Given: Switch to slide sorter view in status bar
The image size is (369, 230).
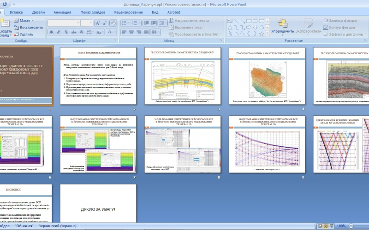Looking at the screenshot, I should coord(326,226).
